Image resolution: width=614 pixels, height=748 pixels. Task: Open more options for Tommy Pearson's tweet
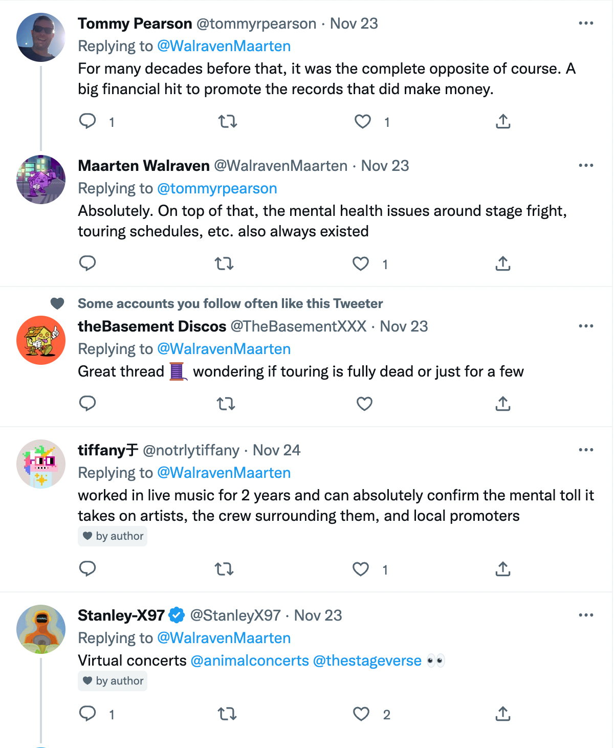(586, 23)
